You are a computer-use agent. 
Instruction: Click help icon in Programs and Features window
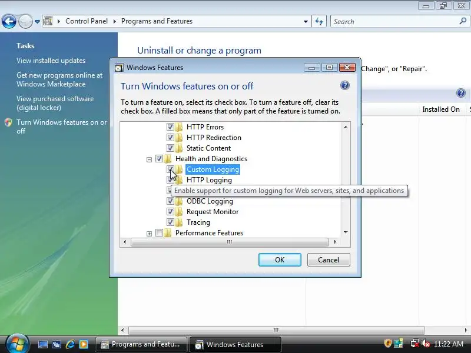[461, 93]
